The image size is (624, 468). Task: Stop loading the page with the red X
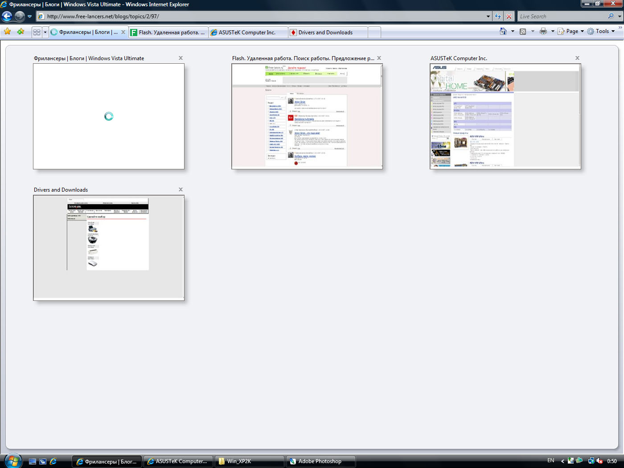509,16
